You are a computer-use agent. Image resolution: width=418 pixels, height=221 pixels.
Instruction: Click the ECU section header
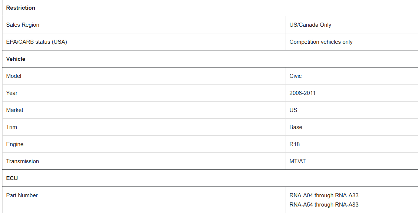tap(12, 178)
